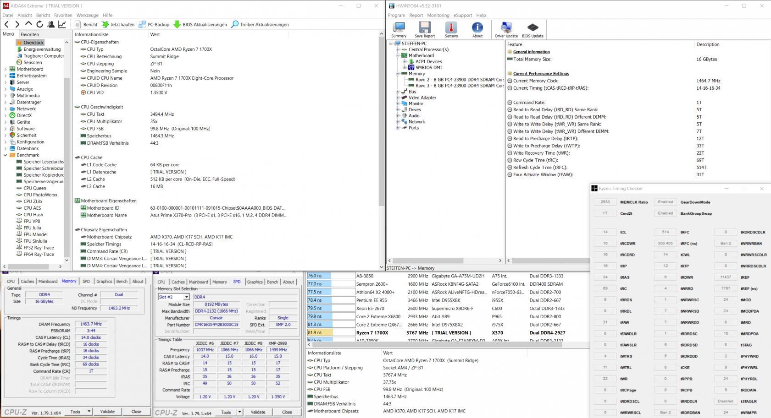Image resolution: width=771 pixels, height=418 pixels.
Task: Open HWiNFO64 Summary toolbar icon
Action: (399, 30)
